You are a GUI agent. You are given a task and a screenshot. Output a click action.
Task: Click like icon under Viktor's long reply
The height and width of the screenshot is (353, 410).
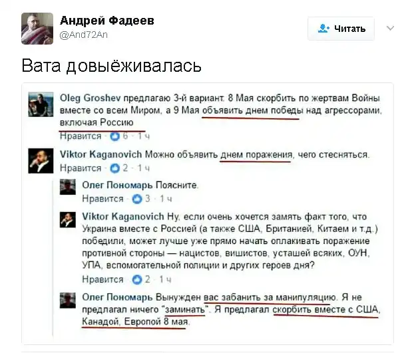coord(136,280)
